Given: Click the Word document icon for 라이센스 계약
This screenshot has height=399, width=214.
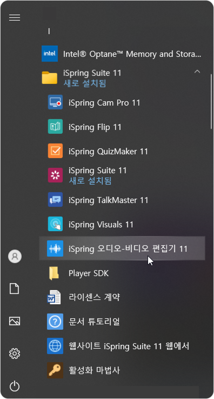Looking at the screenshot, I should [x=54, y=297].
